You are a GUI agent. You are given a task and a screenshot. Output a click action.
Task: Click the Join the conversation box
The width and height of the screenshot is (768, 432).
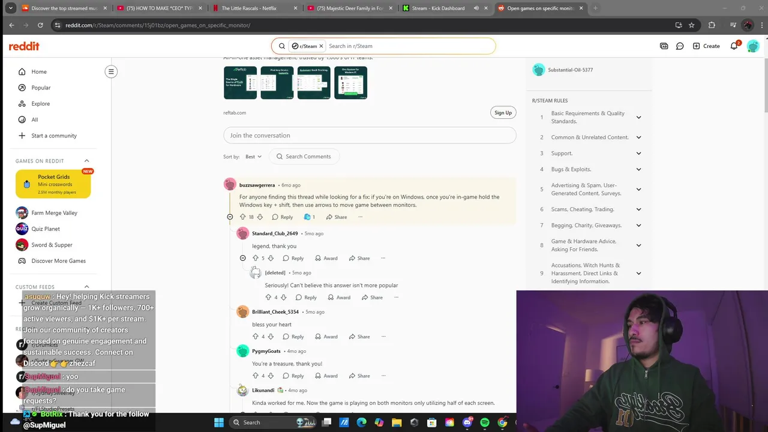[x=370, y=136]
